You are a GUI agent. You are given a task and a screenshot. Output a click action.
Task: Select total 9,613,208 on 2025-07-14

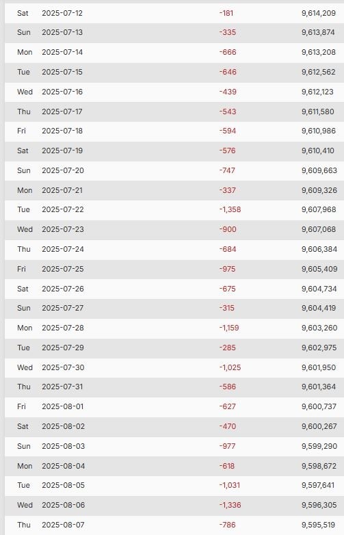[319, 52]
